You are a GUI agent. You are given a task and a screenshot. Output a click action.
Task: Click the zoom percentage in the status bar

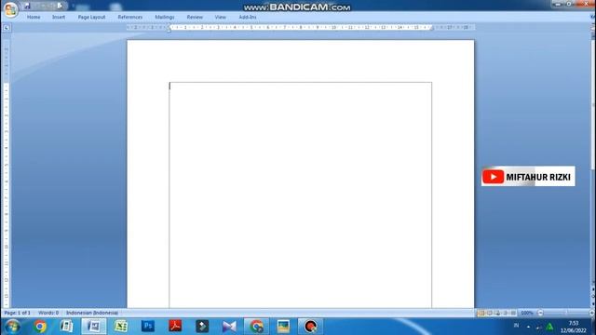pos(527,313)
